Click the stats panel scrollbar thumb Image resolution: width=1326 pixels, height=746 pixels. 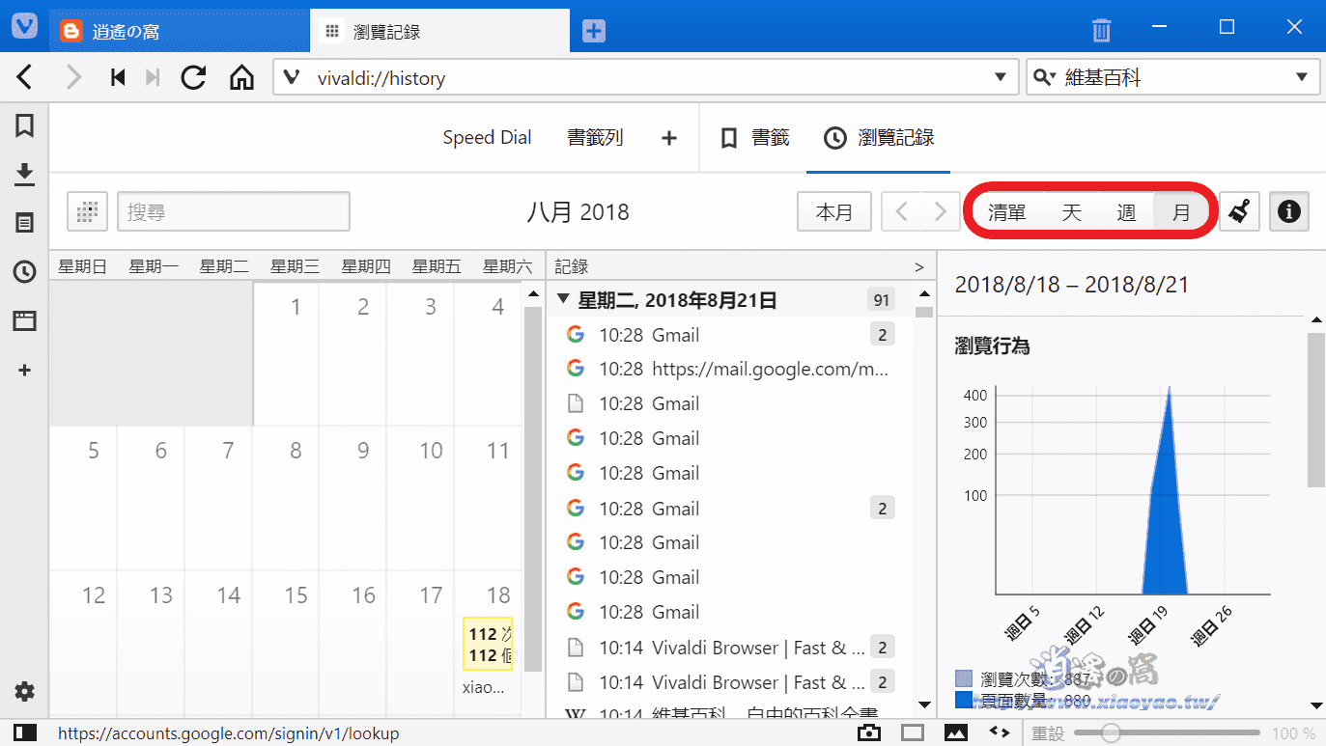pos(1315,410)
